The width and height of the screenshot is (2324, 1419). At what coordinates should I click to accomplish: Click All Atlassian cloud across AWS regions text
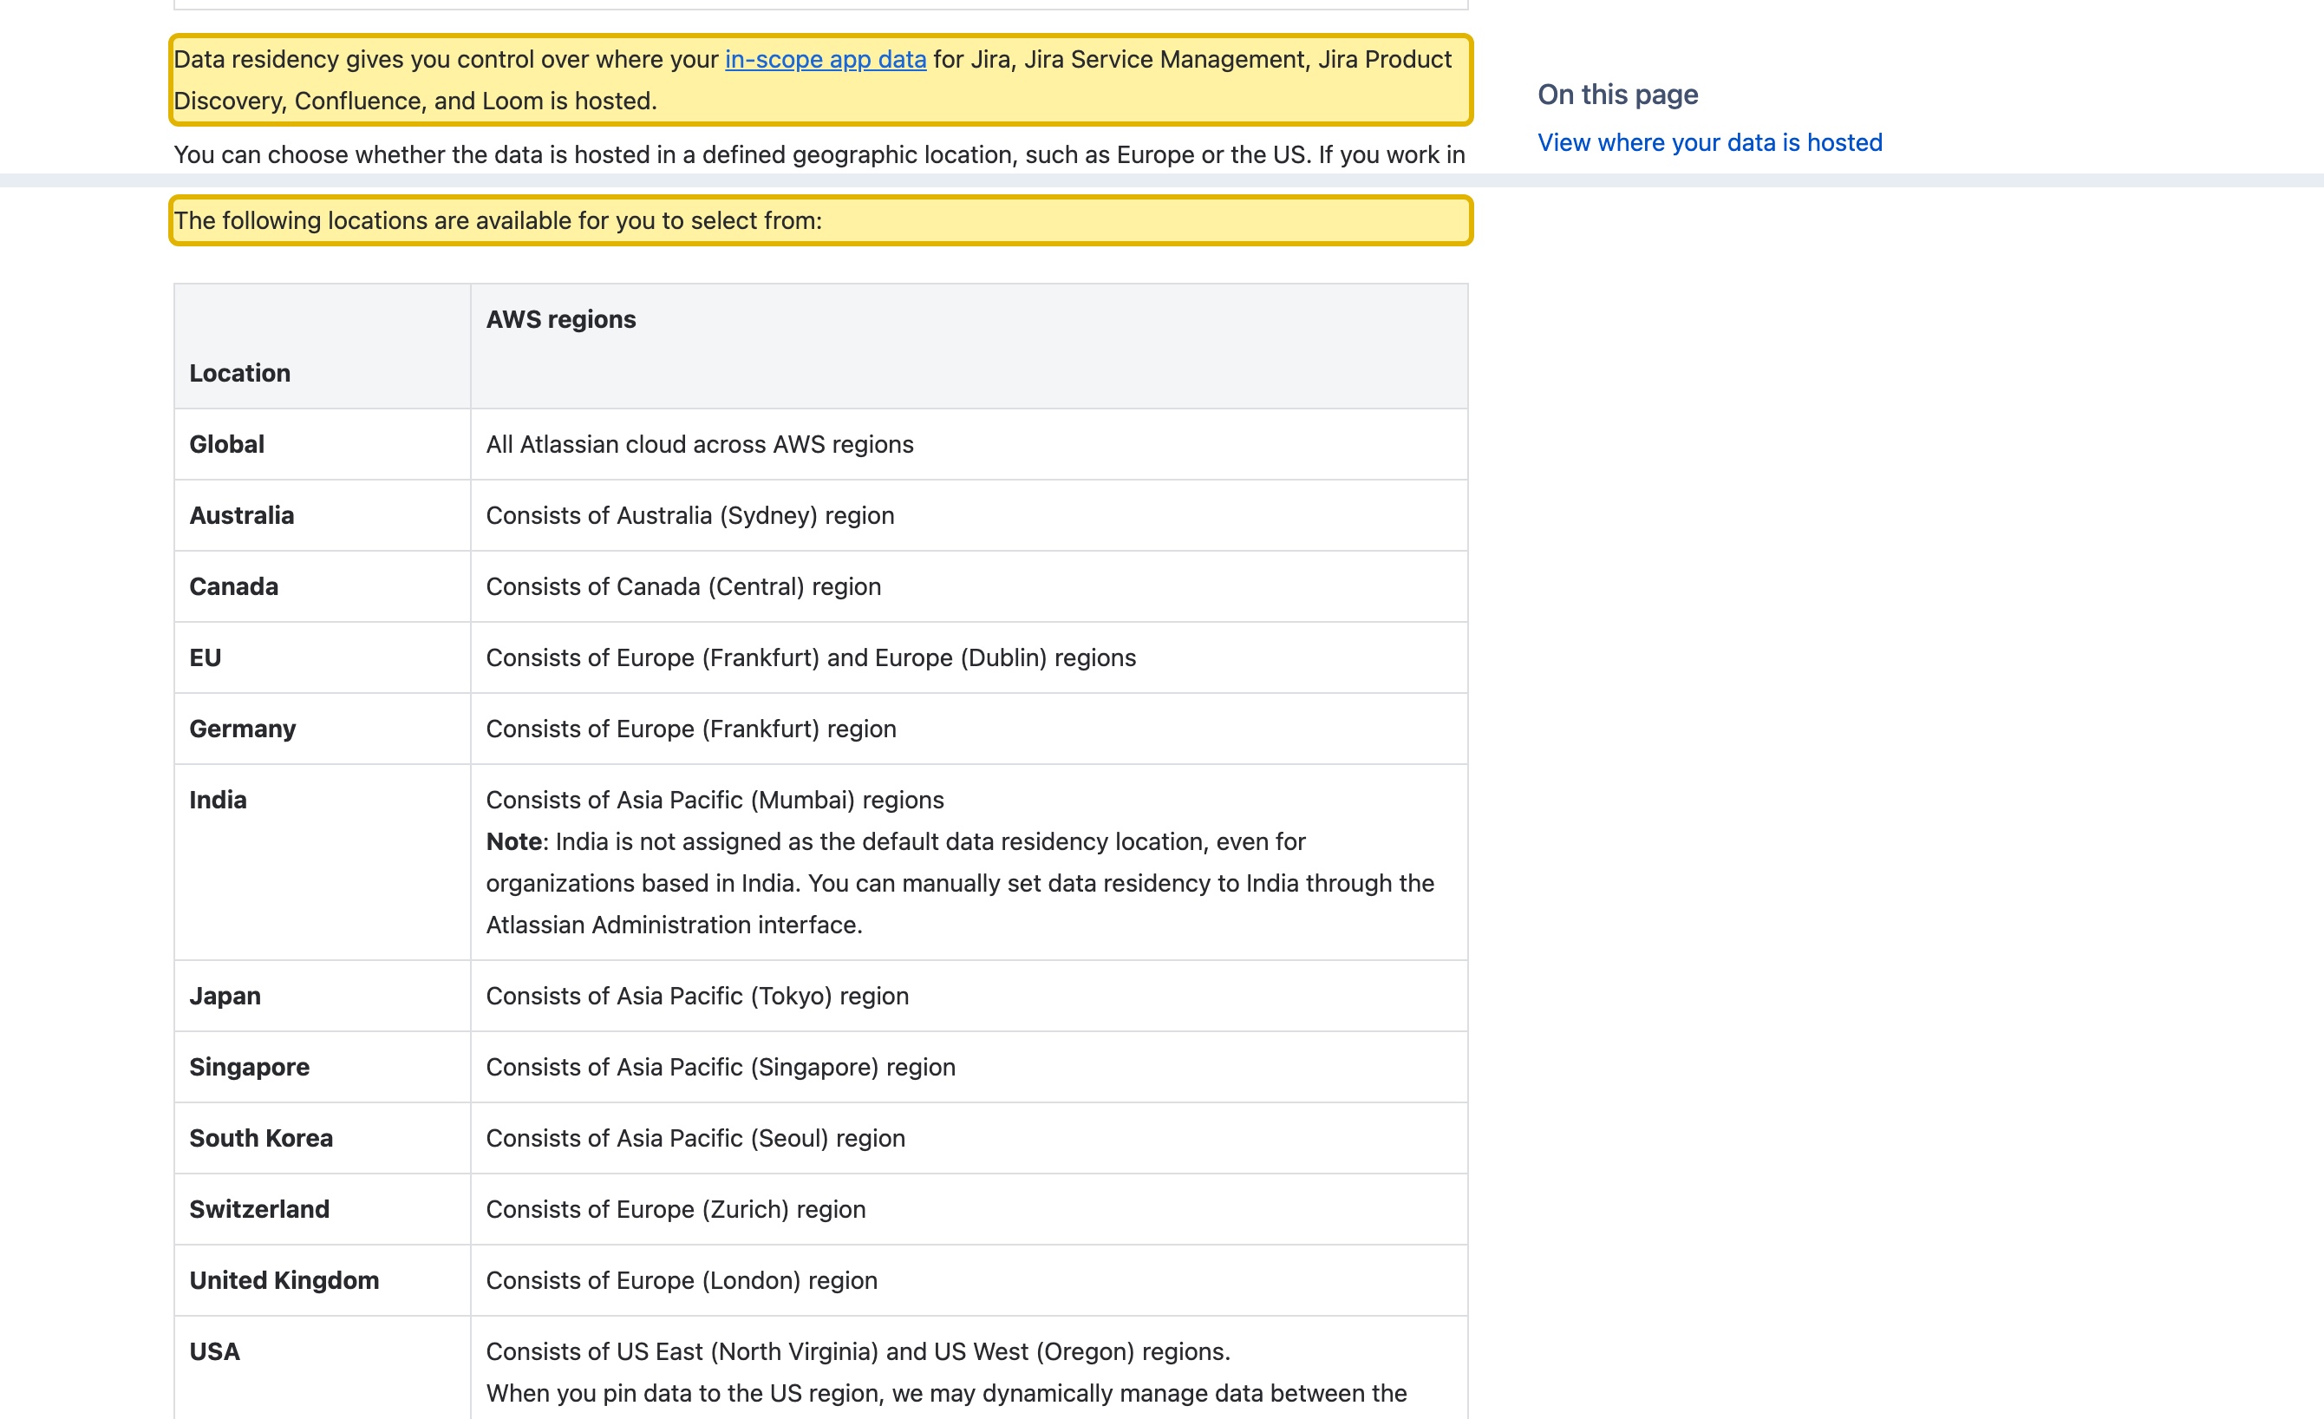[699, 444]
